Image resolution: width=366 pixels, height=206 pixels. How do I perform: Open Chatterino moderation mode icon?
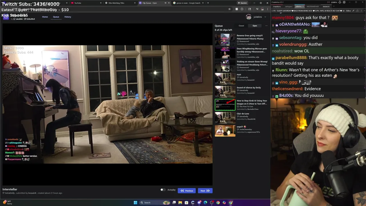click(357, 11)
